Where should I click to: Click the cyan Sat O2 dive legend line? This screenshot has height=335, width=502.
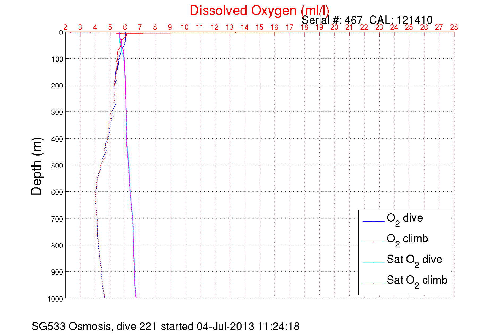(374, 263)
